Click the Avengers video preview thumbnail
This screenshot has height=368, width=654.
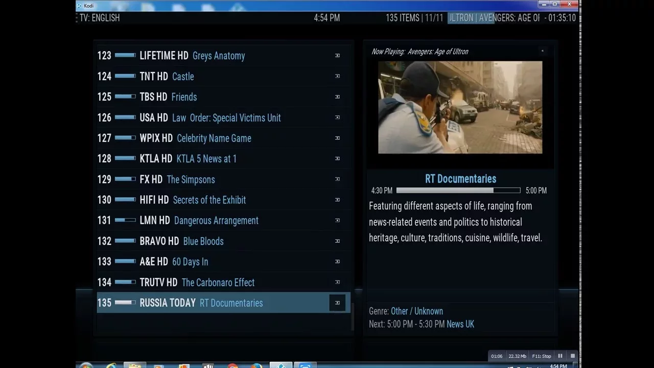click(x=460, y=107)
